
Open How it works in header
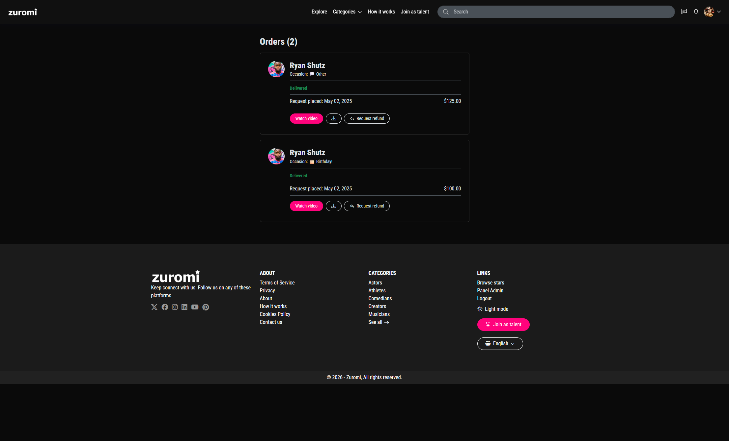pos(381,12)
